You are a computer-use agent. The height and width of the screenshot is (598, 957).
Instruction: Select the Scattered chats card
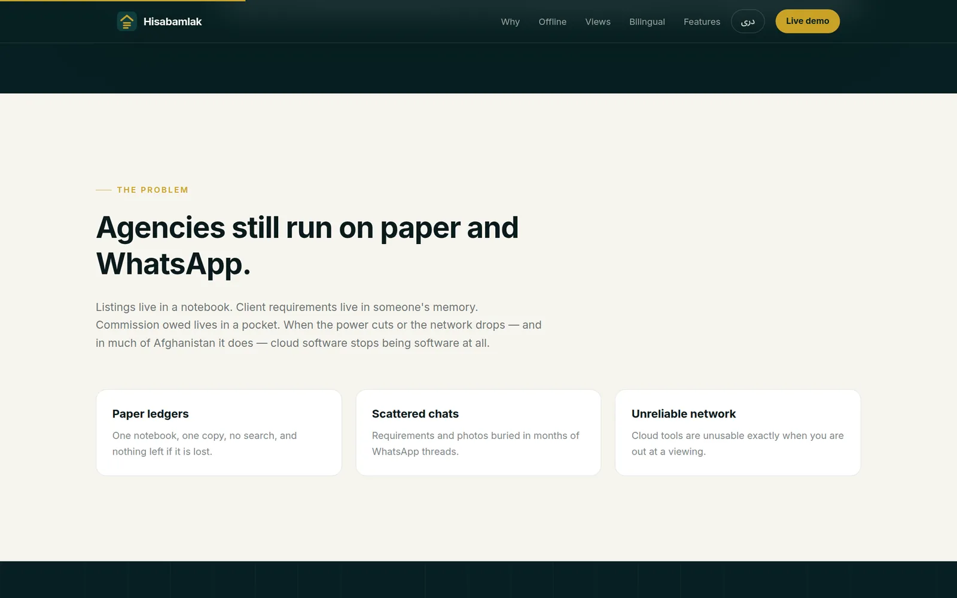[x=478, y=433]
